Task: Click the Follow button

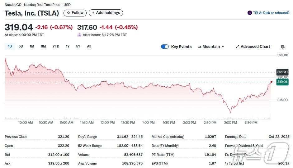Action: click(75, 13)
